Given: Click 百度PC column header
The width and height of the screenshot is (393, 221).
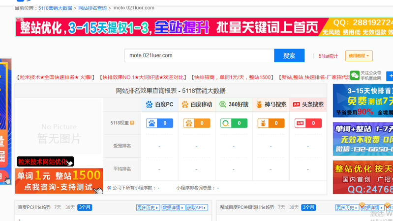Looking at the screenshot, I should (x=160, y=104).
